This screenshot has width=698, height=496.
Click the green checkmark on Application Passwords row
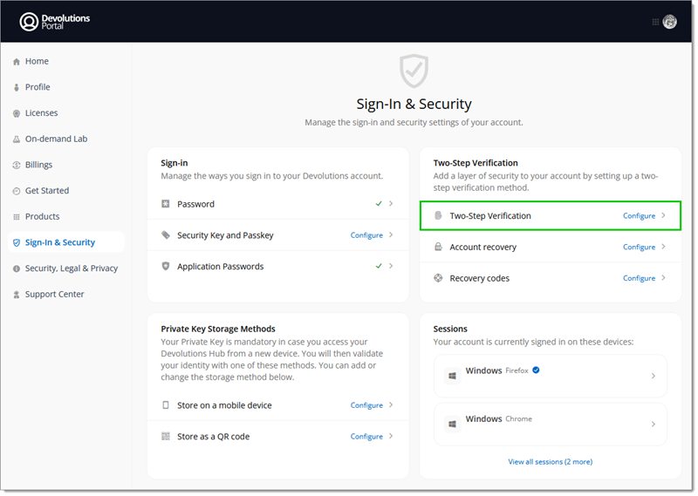click(379, 266)
